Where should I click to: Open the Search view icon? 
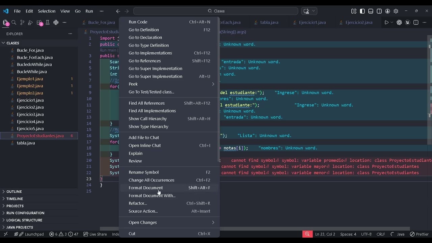pos(14,23)
